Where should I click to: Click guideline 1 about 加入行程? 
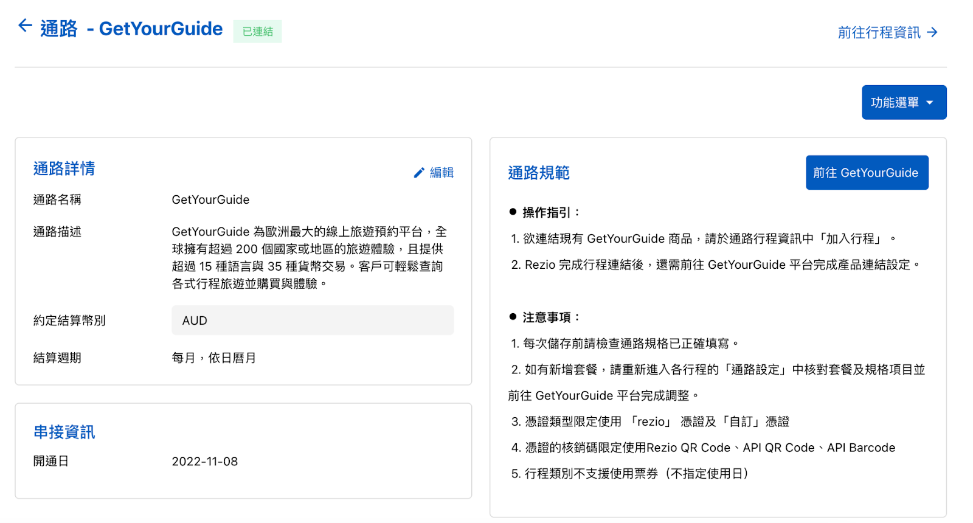(704, 238)
